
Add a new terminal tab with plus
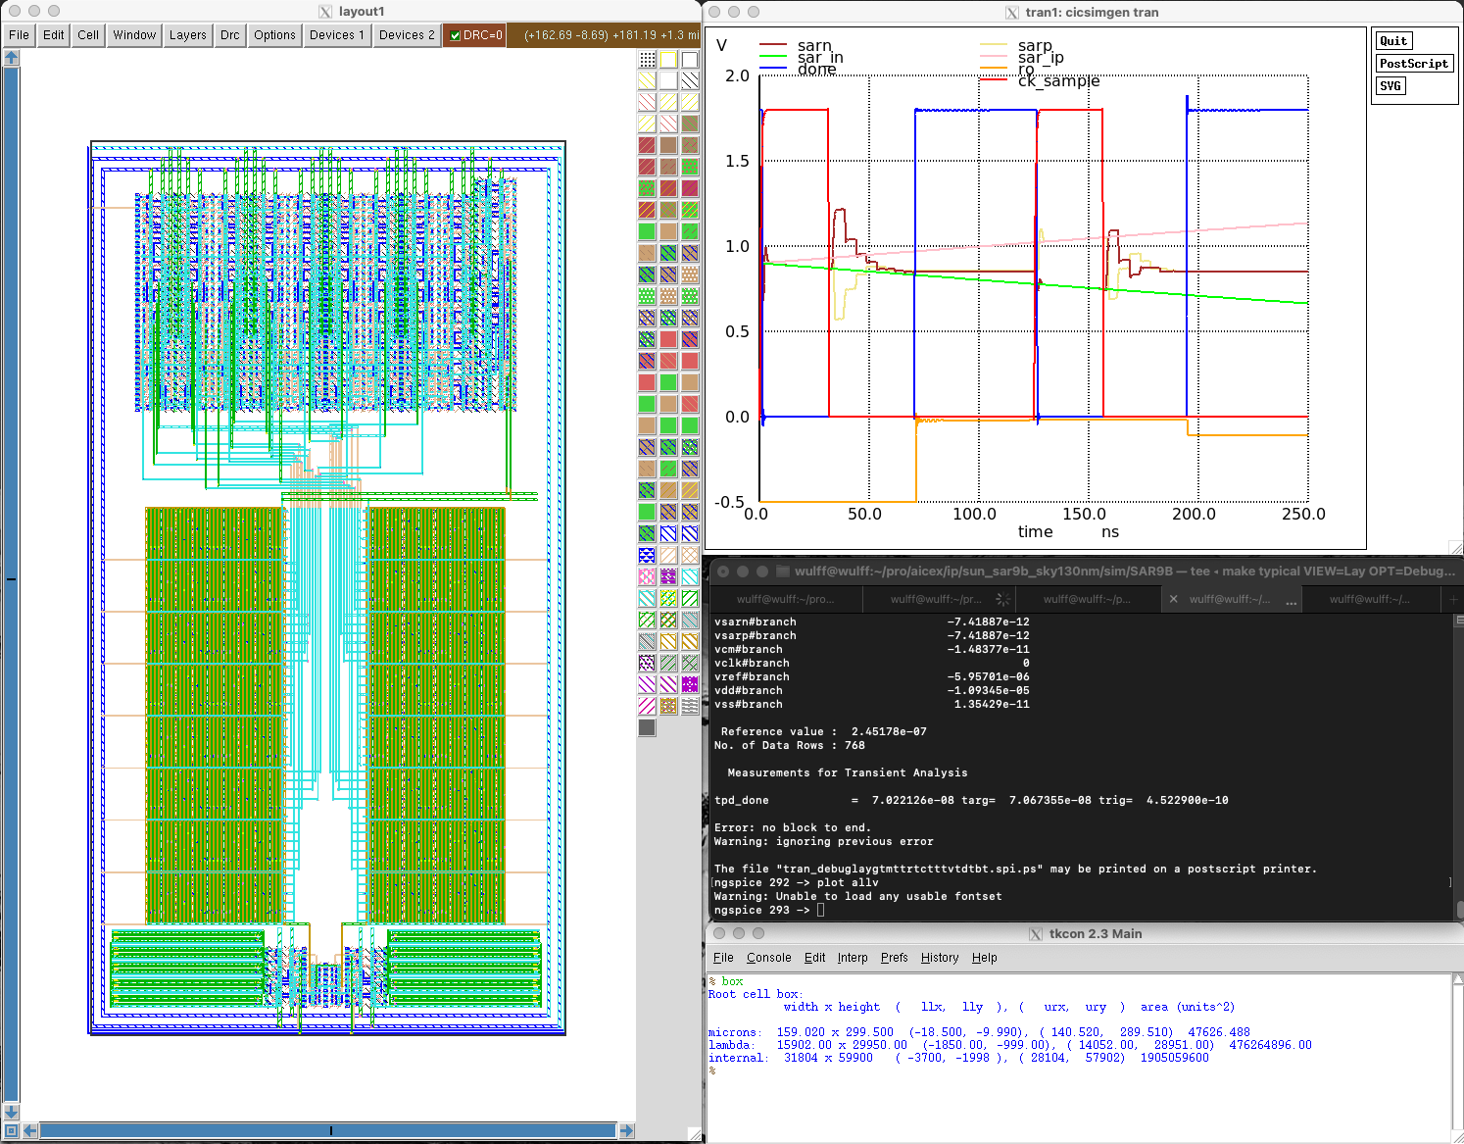pyautogui.click(x=1454, y=599)
